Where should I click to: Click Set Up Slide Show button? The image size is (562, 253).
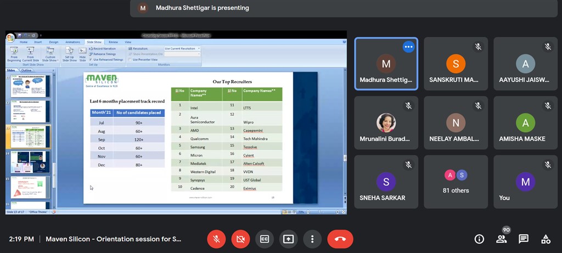[x=70, y=54]
